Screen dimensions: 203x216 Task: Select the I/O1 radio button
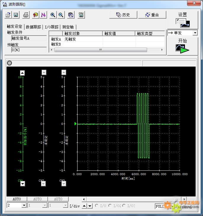pos(97,206)
